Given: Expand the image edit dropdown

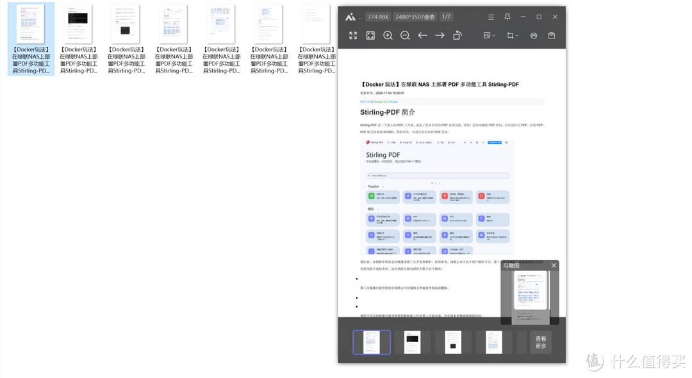Looking at the screenshot, I should point(490,36).
